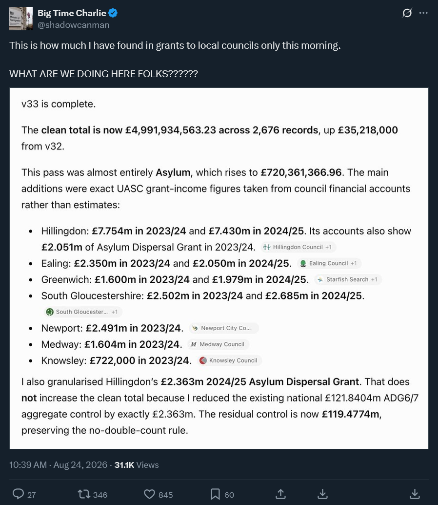438x505 pixels.
Task: Open Big Time Charlie profile avatar
Action: [x=21, y=19]
